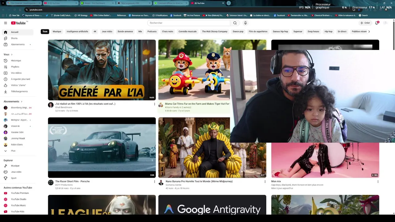Open options menu for Nano Banana video
This screenshot has height=222, width=395.
pos(265,182)
